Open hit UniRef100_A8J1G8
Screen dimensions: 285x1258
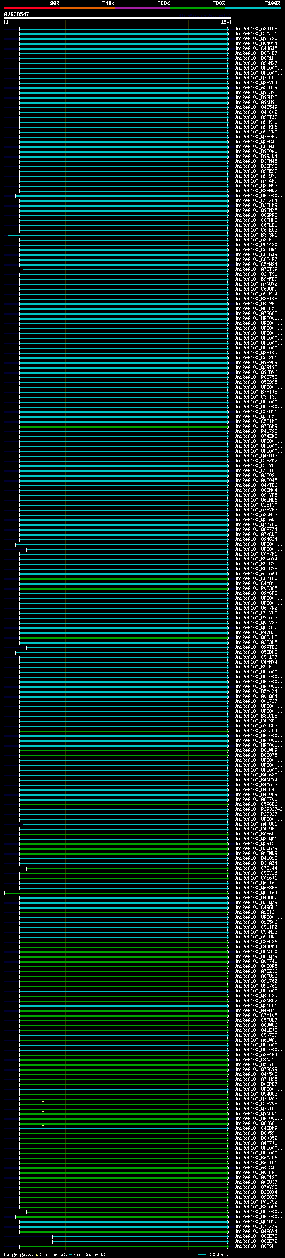[x=256, y=29]
